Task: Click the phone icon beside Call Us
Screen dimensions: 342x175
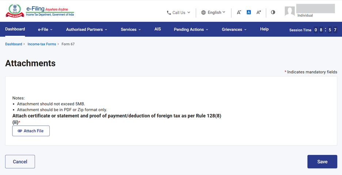Action: coord(169,13)
